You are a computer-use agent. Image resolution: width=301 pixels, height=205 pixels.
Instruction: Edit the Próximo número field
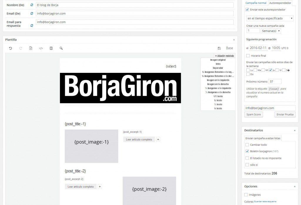[275, 82]
